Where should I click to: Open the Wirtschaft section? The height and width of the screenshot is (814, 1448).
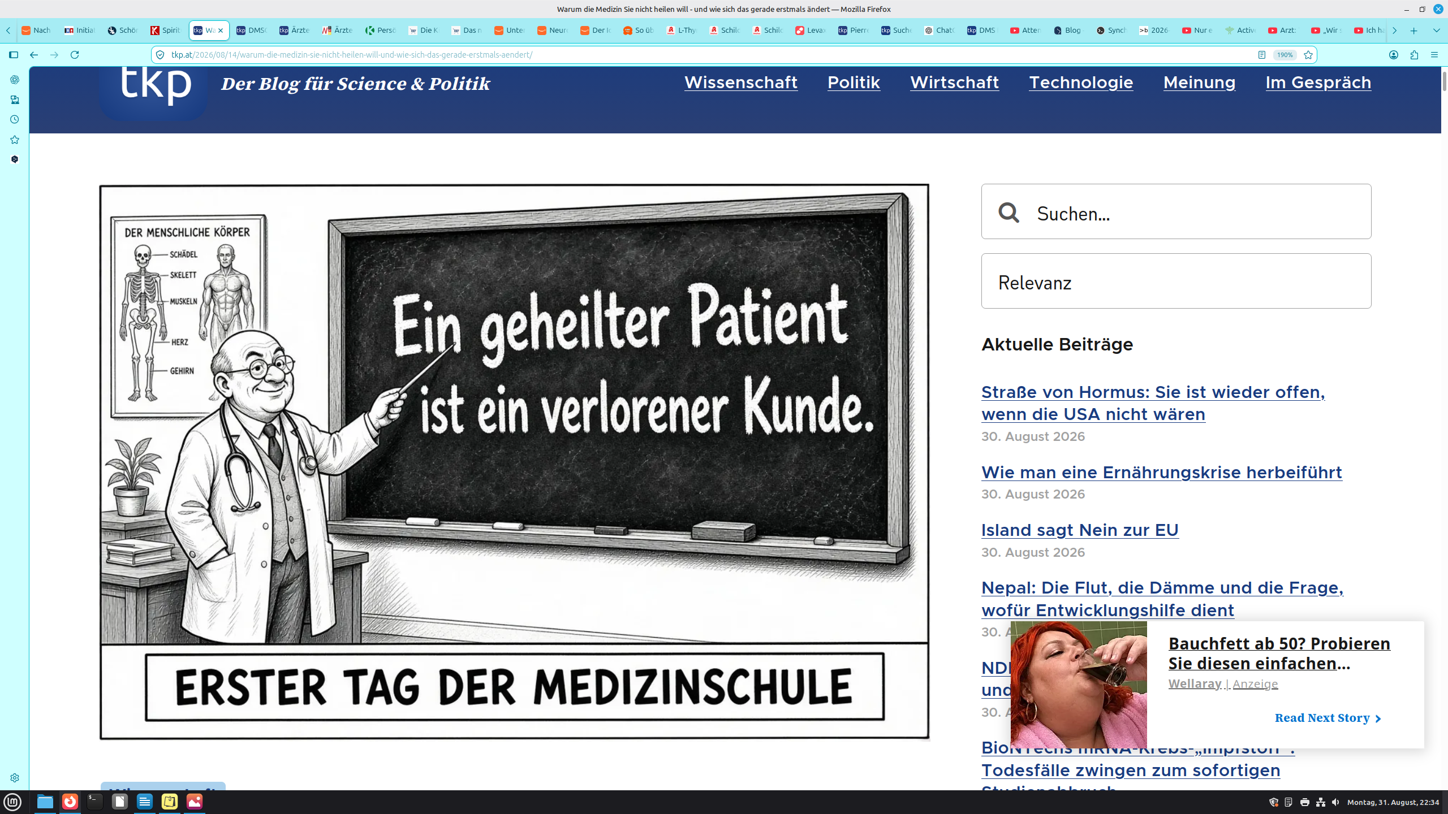click(x=954, y=83)
